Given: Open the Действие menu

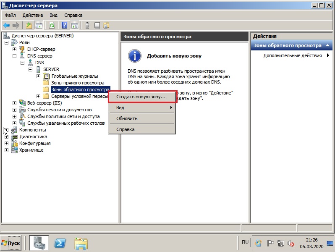Looking at the screenshot, I should (x=33, y=15).
